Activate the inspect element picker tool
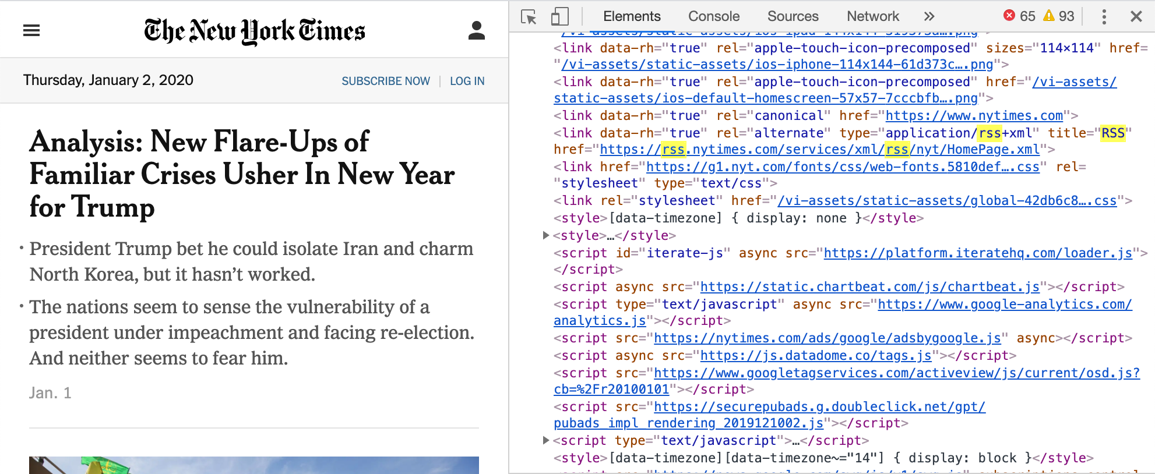The image size is (1155, 474). (529, 17)
